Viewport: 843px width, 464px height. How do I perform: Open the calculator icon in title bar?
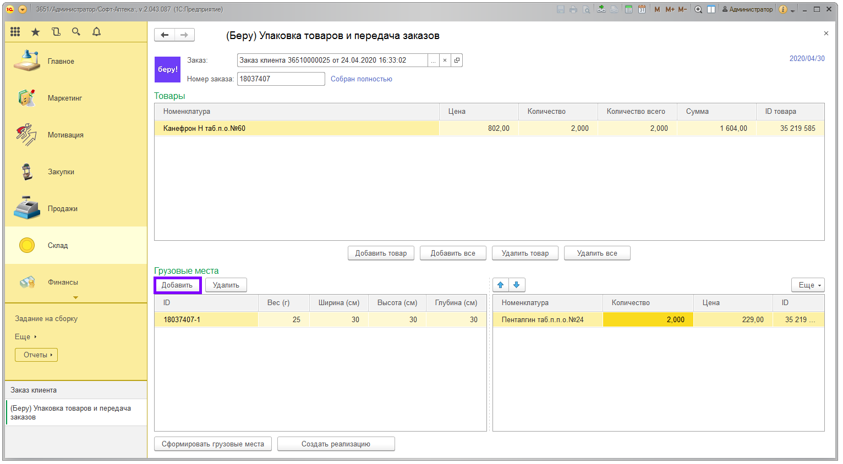click(628, 9)
